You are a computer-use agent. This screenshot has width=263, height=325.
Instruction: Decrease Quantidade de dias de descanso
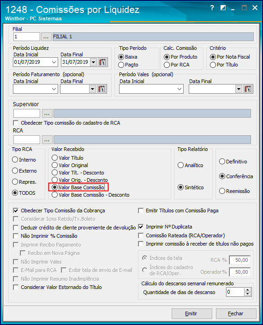click(247, 294)
